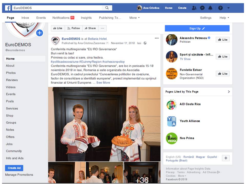Click the add profile picture plus icon
The image size is (246, 184).
39,33
